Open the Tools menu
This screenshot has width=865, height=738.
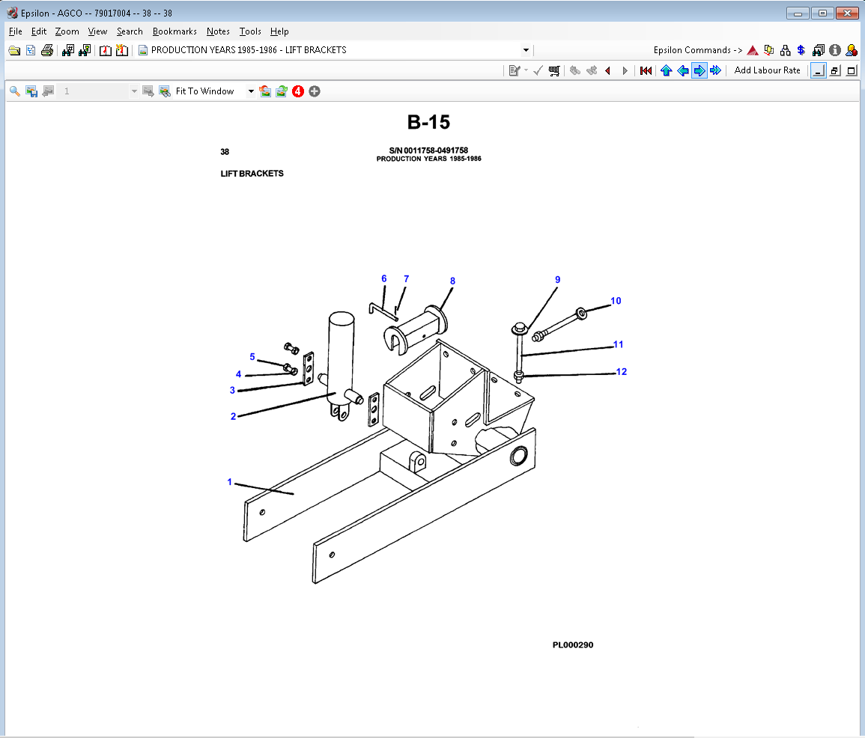coord(250,31)
